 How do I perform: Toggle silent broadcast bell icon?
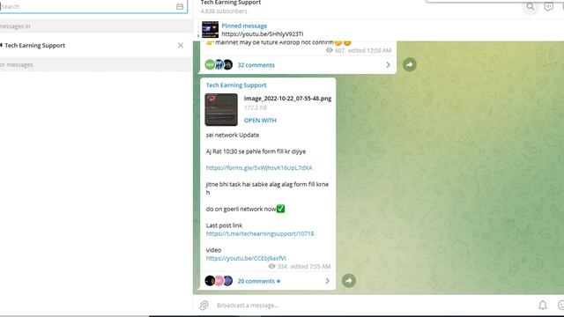click(543, 306)
